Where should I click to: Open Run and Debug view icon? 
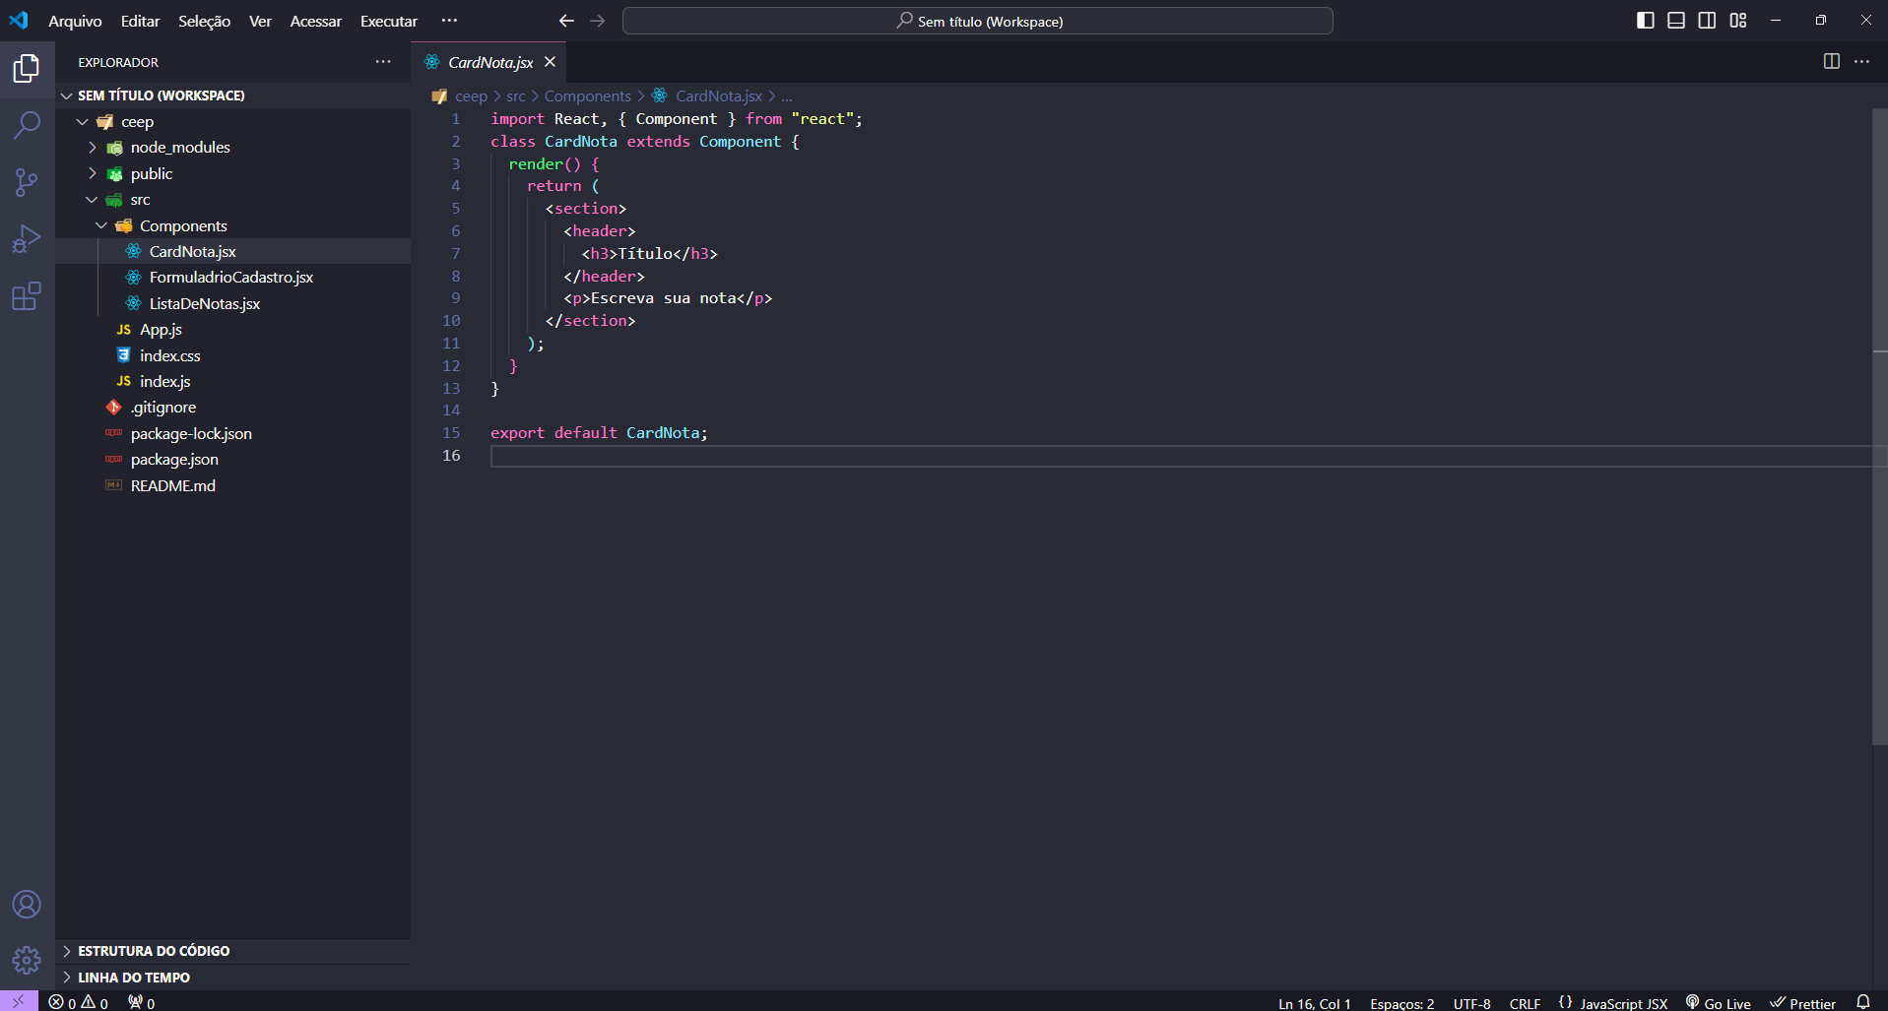(x=27, y=239)
